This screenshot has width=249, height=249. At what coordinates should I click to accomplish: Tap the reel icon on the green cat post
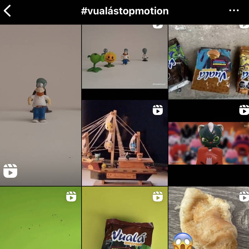tap(244, 110)
